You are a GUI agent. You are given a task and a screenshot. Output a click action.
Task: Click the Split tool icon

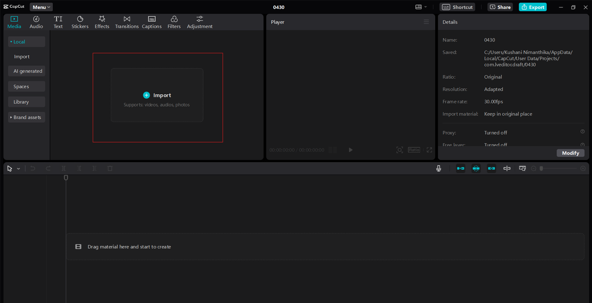coord(64,169)
